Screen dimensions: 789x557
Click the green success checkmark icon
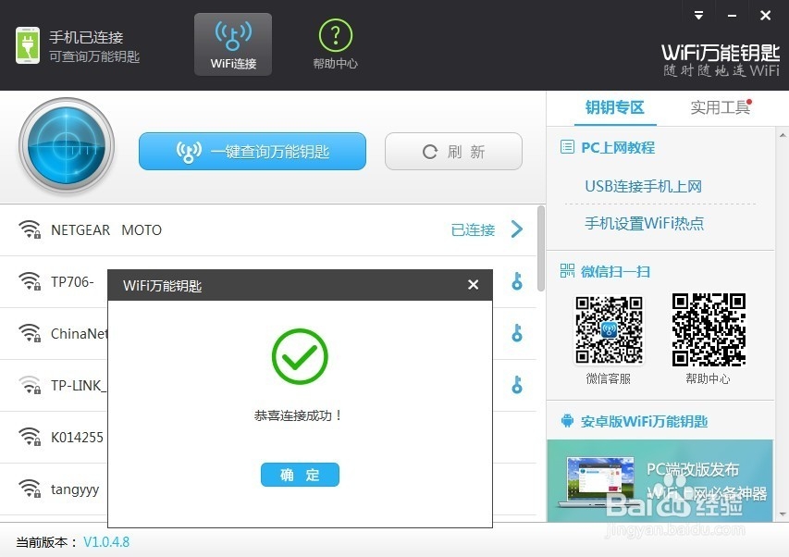click(300, 356)
